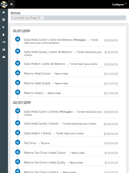Screen dimensions: 129x173
Task: Click 'Test drive' description text
Action: coord(45,143)
